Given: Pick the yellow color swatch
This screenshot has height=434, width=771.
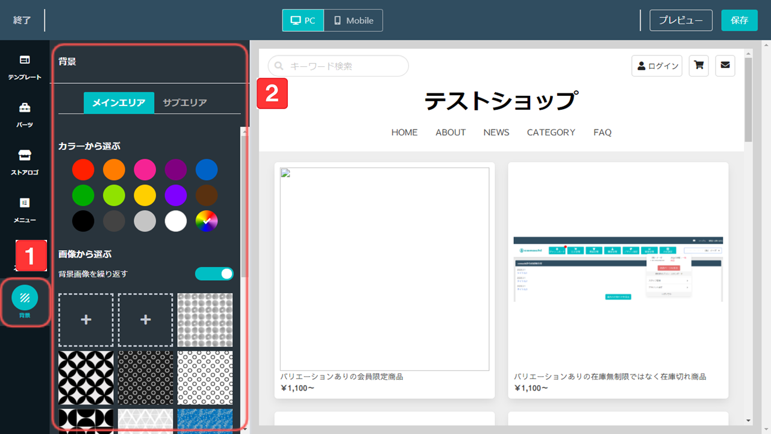Looking at the screenshot, I should pos(145,195).
